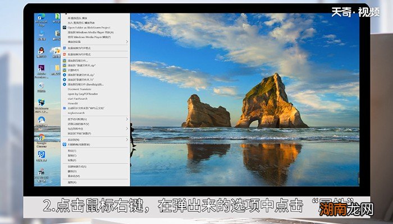Open Google Chrome desktop shortcut
The width and height of the screenshot is (393, 224).
click(x=41, y=138)
